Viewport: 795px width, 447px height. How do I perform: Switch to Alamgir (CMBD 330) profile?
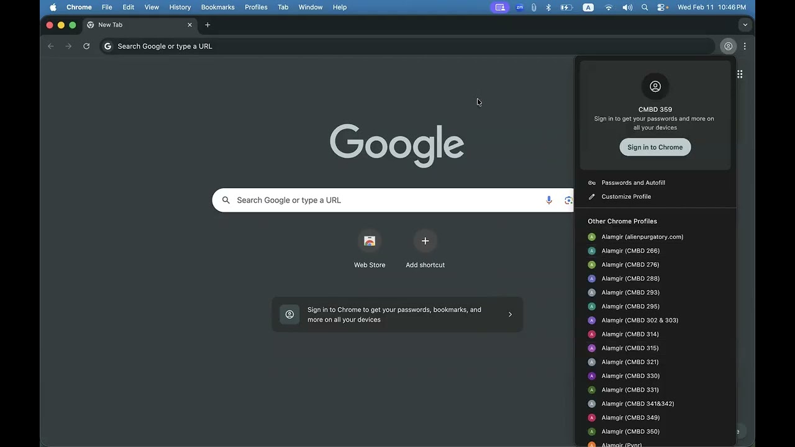tap(655, 376)
